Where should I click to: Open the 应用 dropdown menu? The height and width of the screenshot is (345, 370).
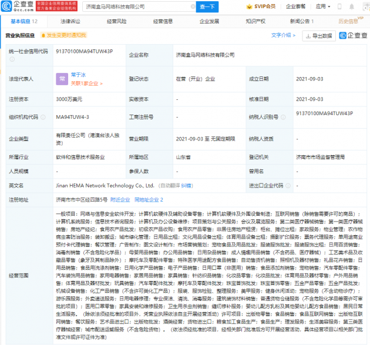(x=323, y=6)
